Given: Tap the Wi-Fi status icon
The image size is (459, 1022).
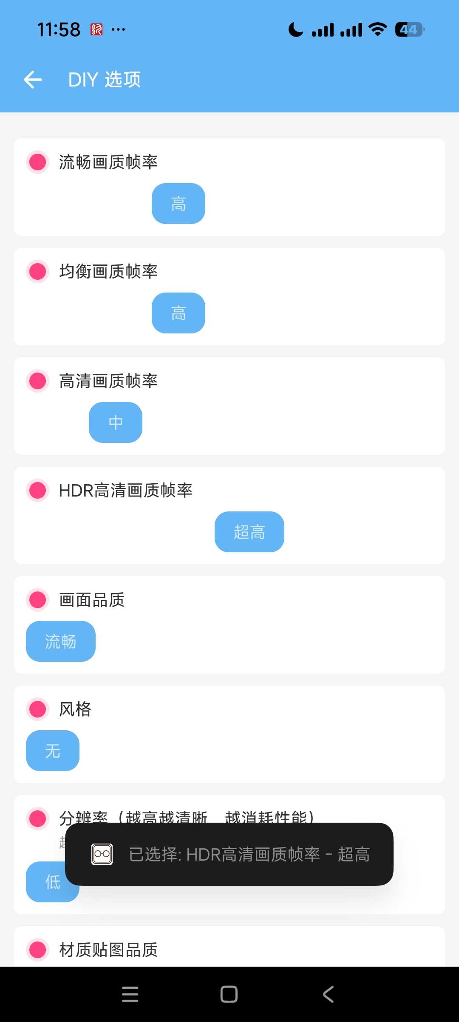Looking at the screenshot, I should tap(377, 30).
